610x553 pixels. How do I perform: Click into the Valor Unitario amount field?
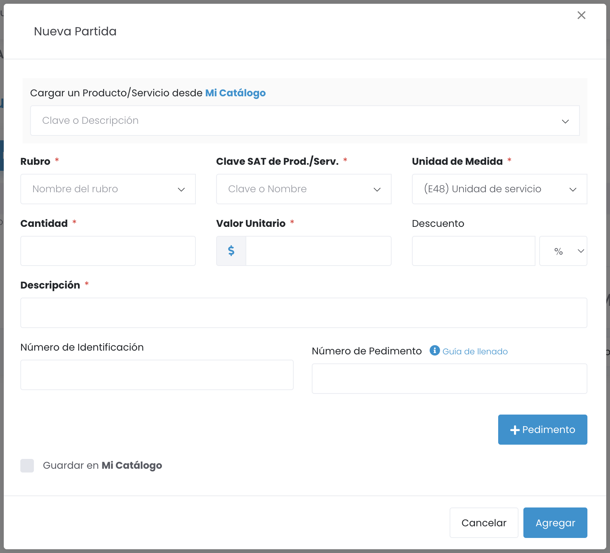[x=318, y=251]
